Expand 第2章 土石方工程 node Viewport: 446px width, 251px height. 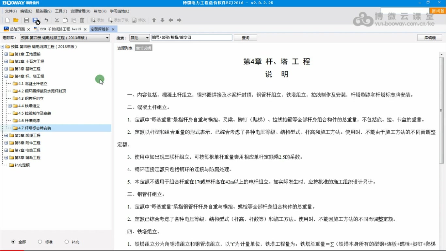tap(6, 61)
